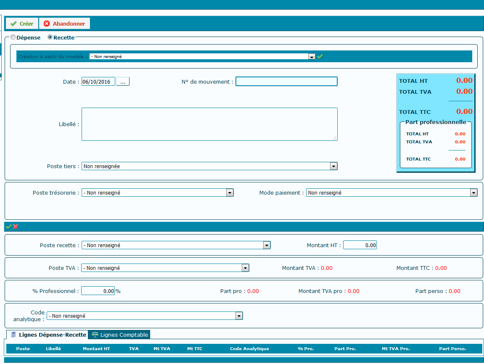Select the Lignes Dépense-Recette tab
Screen dimensions: 484x364
[x=48, y=335]
